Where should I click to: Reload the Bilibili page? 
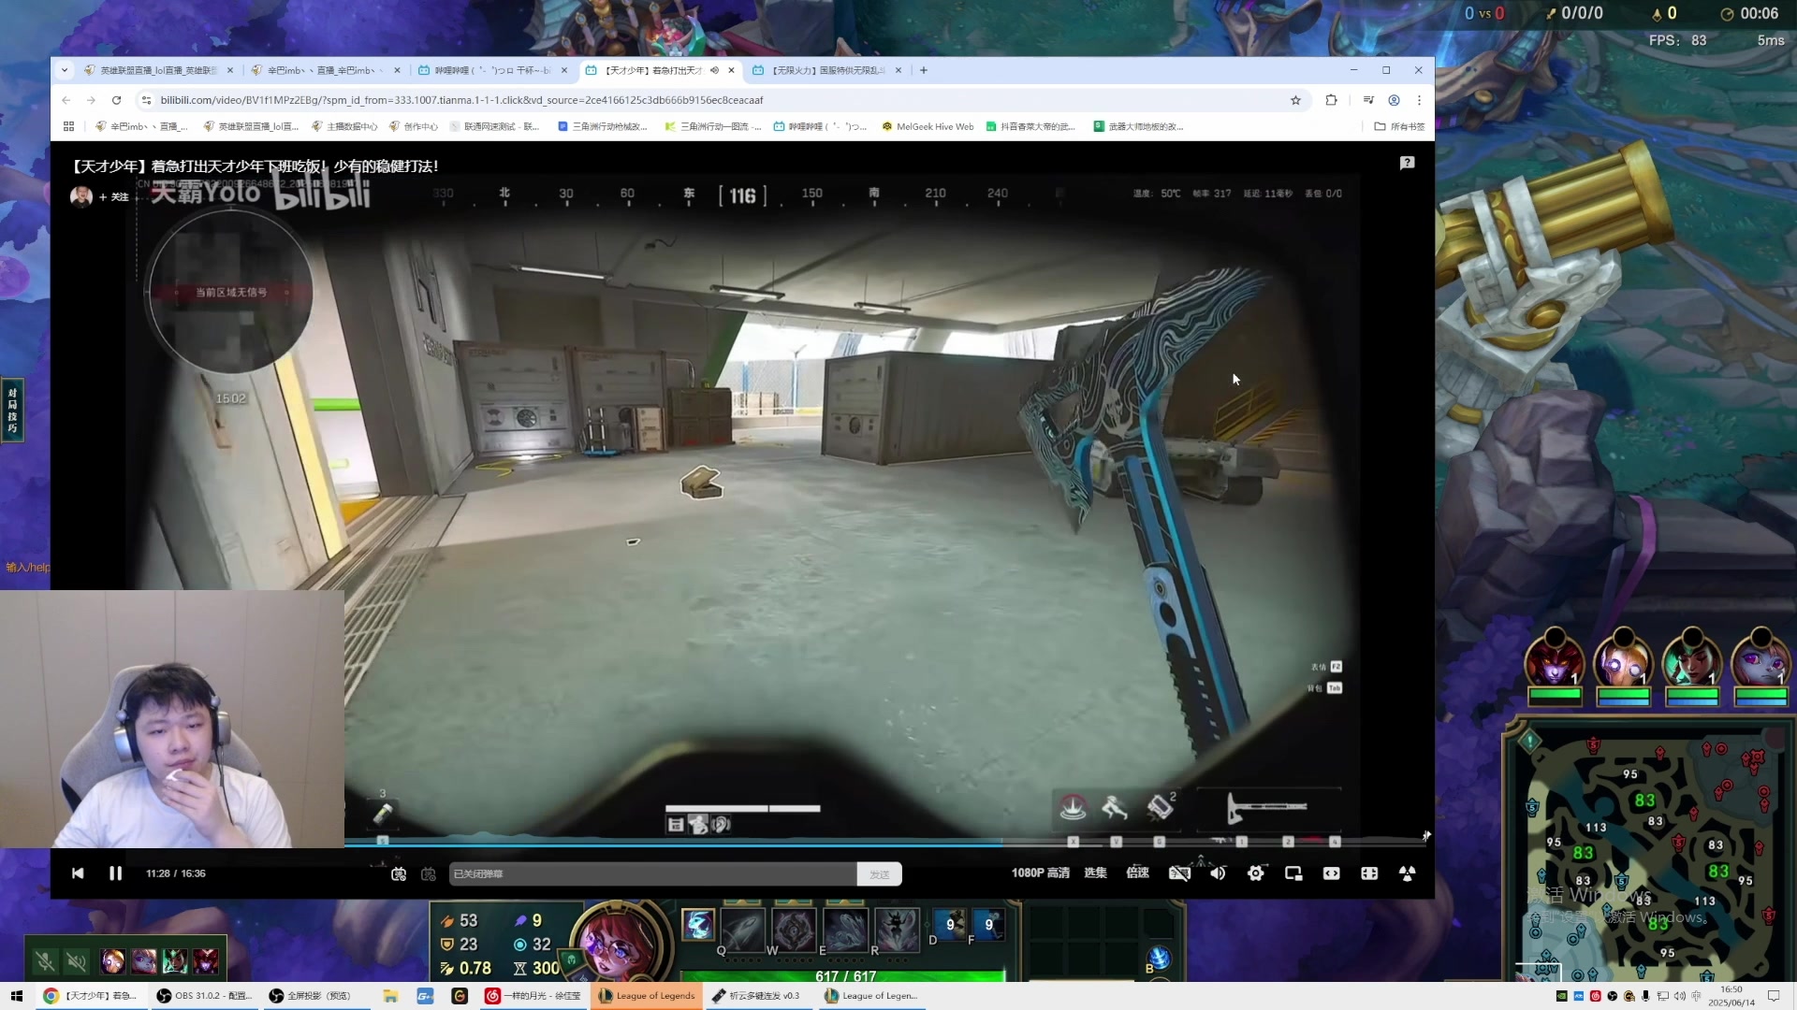[116, 100]
